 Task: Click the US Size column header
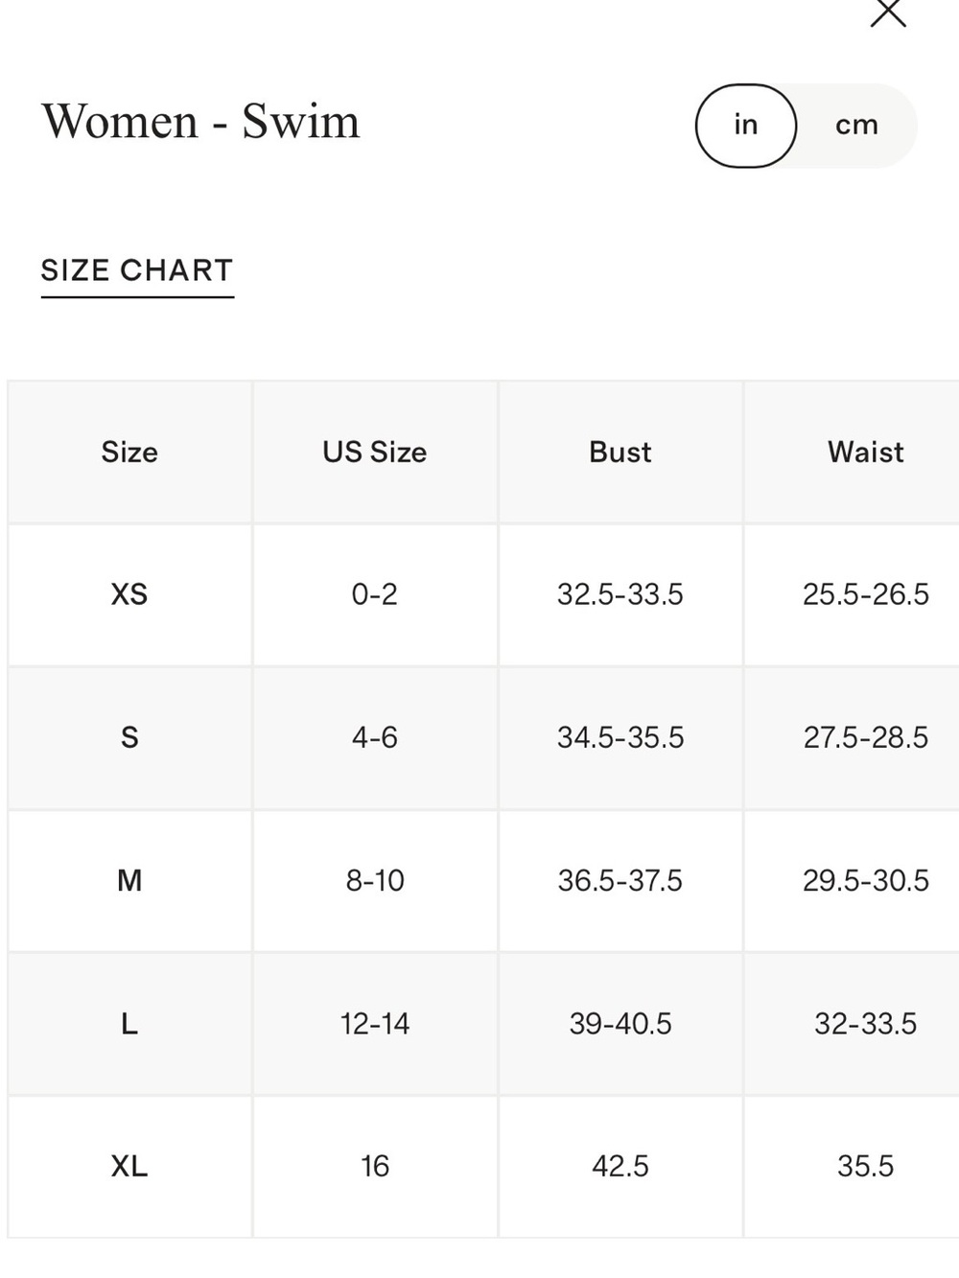tap(375, 452)
